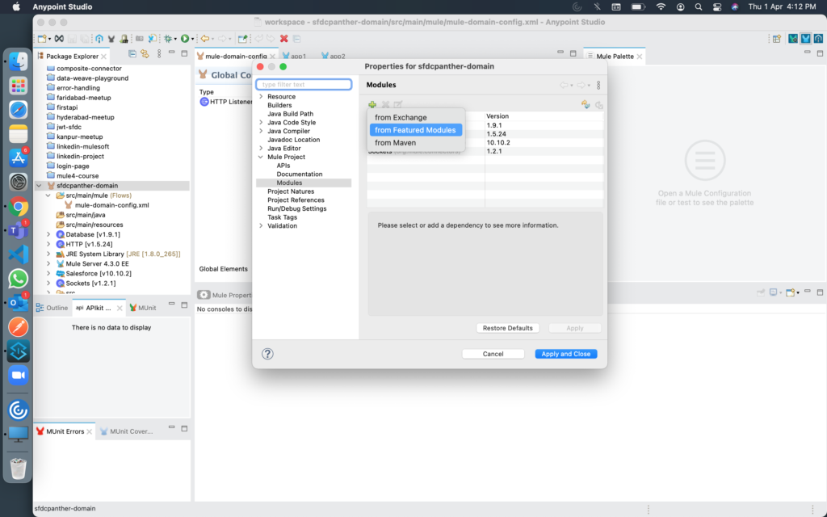Click Apply and Close button
The image size is (827, 517).
click(565, 353)
